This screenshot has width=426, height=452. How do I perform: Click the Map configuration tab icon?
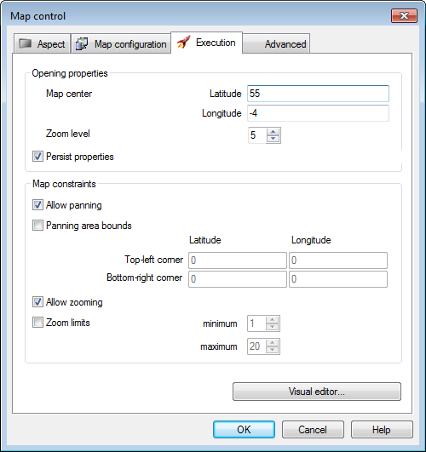82,43
